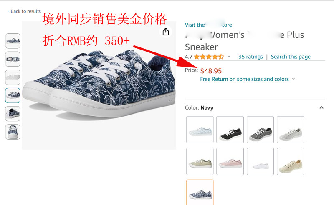
Task: Pick the all-white sneaker color swatch
Action: click(260, 161)
